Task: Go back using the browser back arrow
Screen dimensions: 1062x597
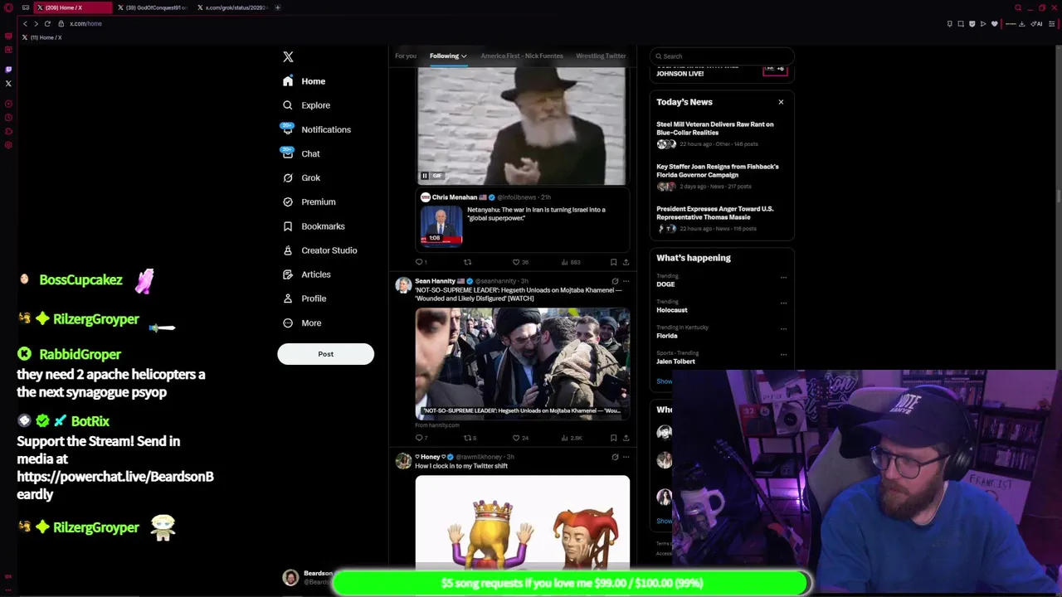Action: (25, 23)
